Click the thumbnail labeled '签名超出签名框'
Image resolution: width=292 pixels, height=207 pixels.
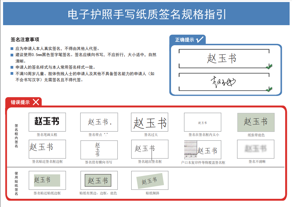(150, 149)
